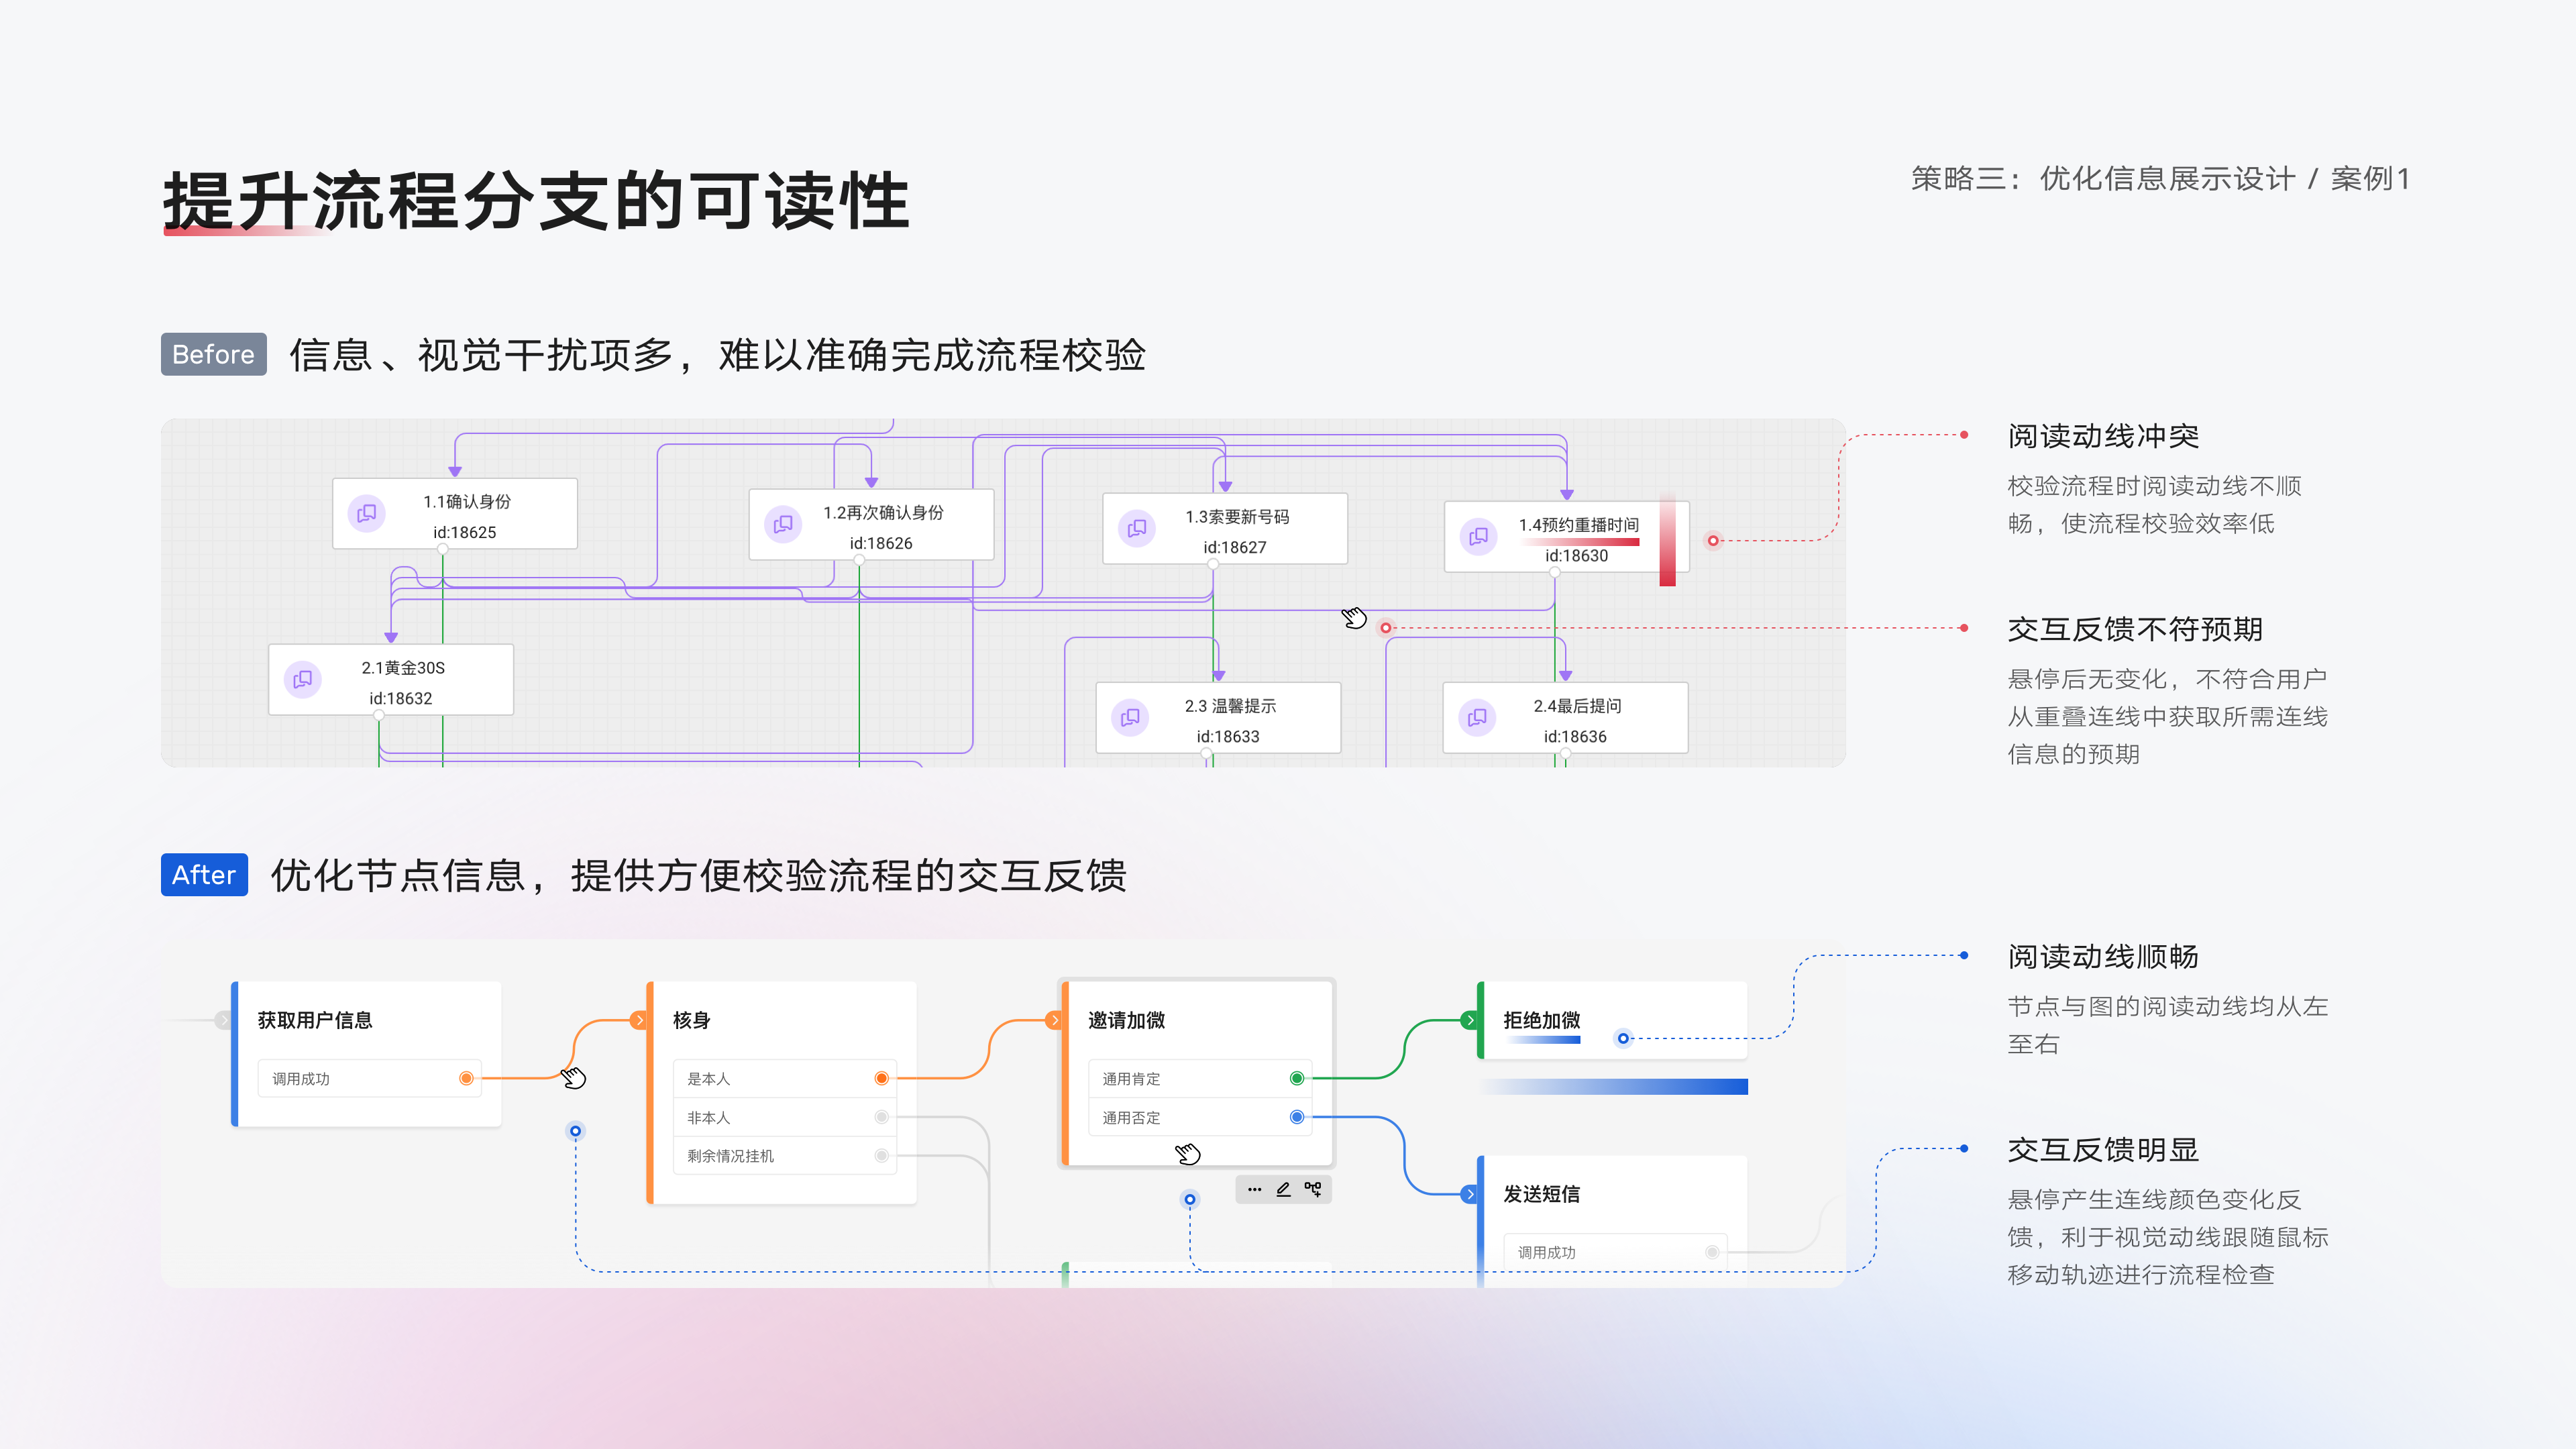Viewport: 2576px width, 1449px height.
Task: Click the gray input arrow of 获取用户信息 node
Action: point(223,1020)
